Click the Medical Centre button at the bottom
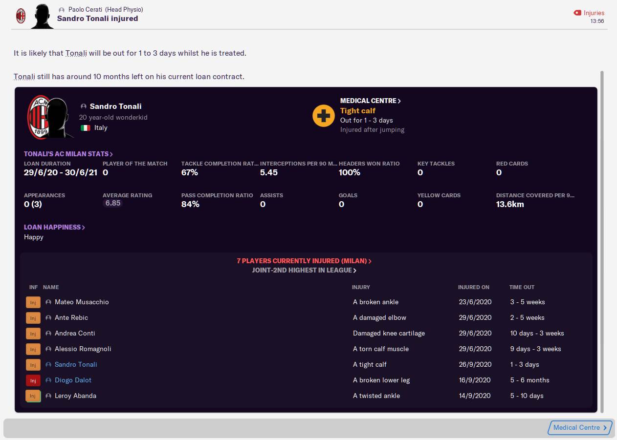Viewport: 617px width, 440px height. [579, 427]
